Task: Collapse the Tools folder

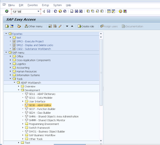Action: pyautogui.click(x=10, y=79)
